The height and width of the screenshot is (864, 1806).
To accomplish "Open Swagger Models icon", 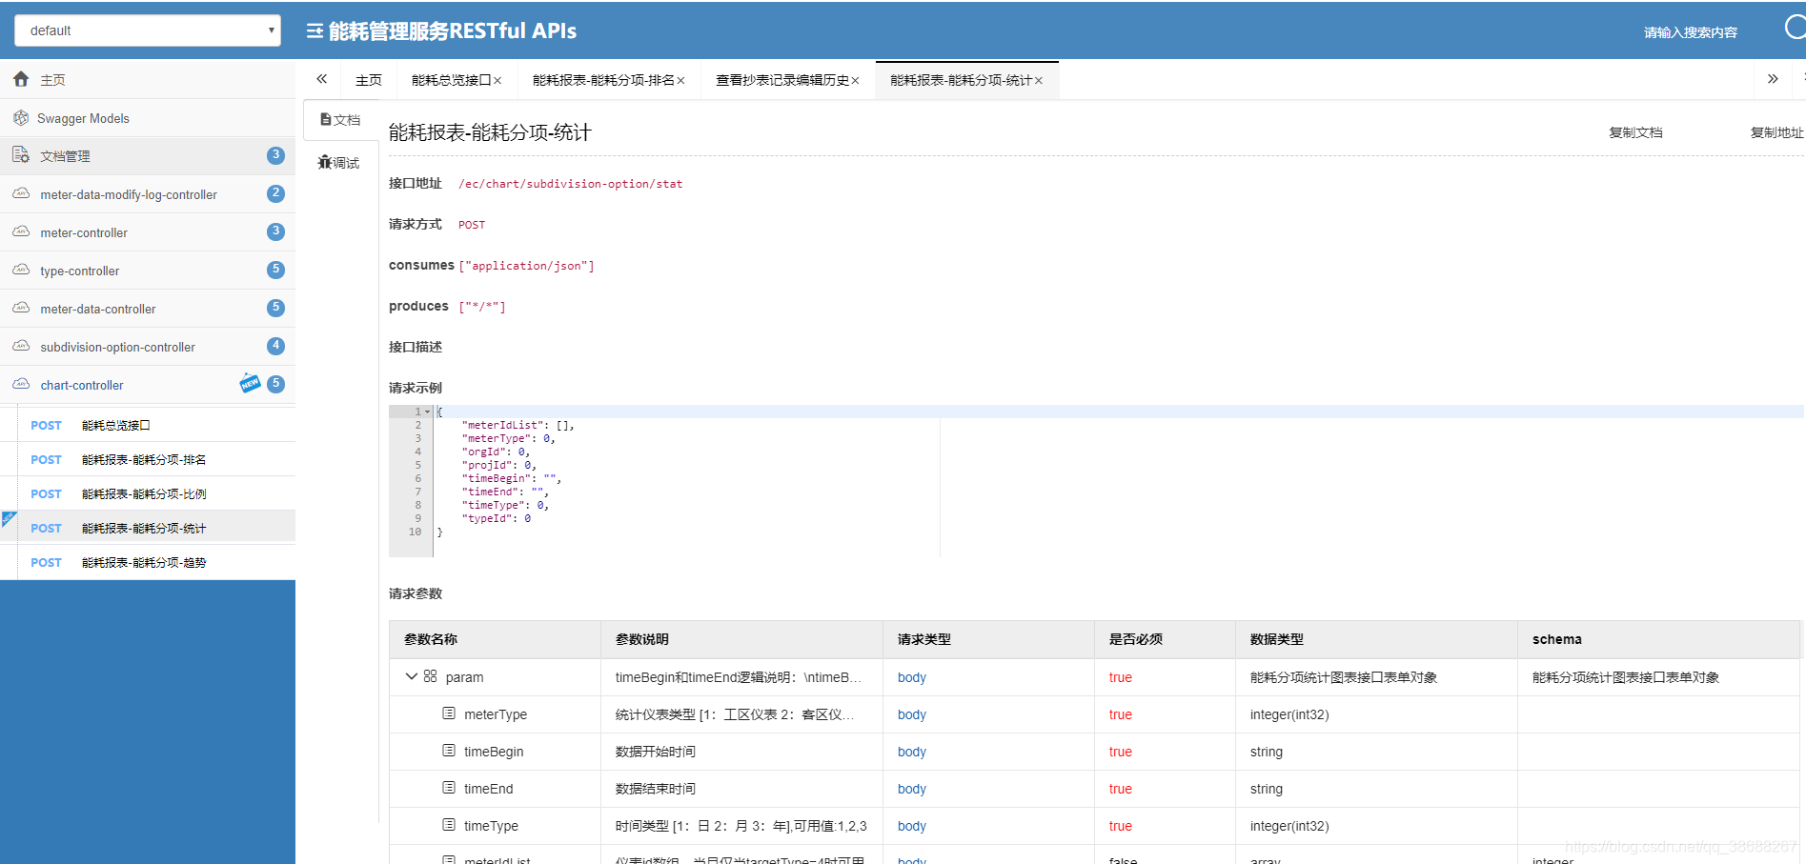I will tap(21, 118).
